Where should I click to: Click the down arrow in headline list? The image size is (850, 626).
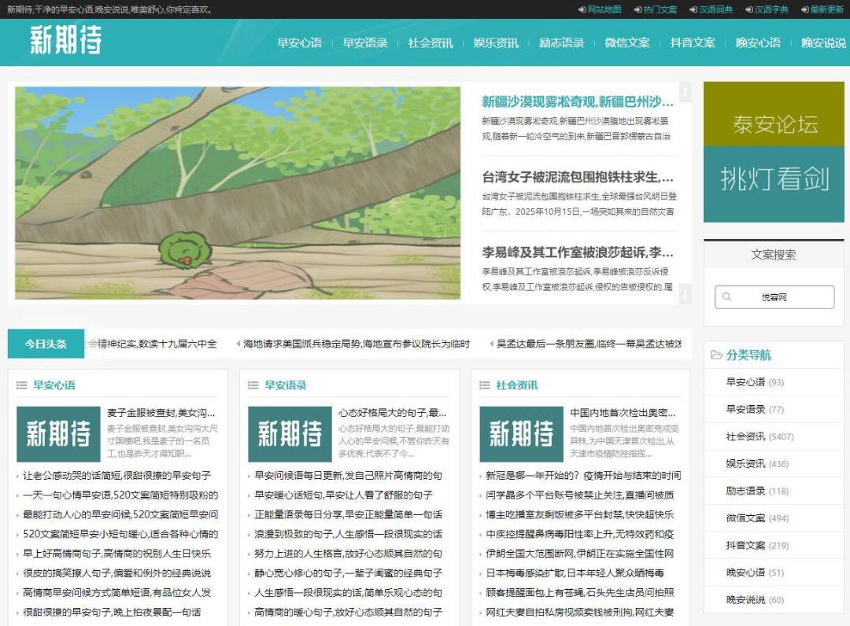tap(685, 294)
